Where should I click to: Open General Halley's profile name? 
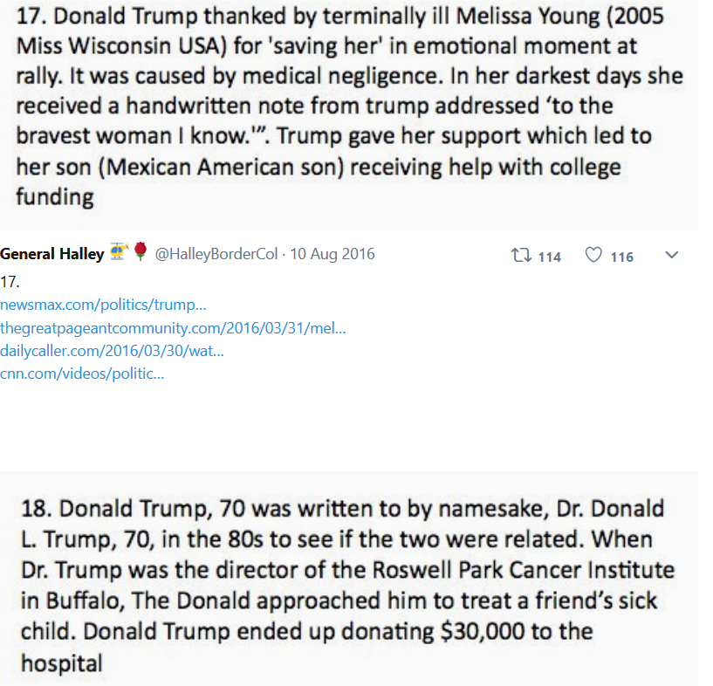[x=51, y=254]
